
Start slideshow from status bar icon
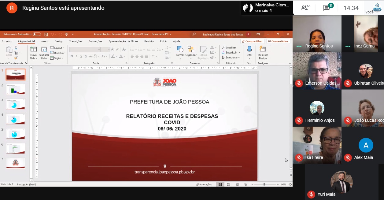[246, 184]
